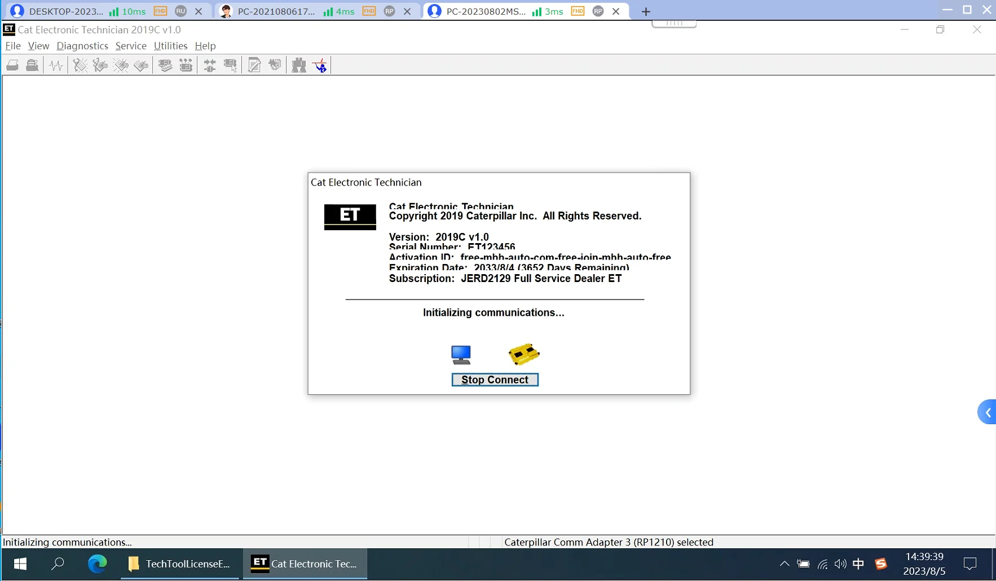Image resolution: width=996 pixels, height=581 pixels.
Task: Click the yellow comm adapter icon
Action: [524, 354]
